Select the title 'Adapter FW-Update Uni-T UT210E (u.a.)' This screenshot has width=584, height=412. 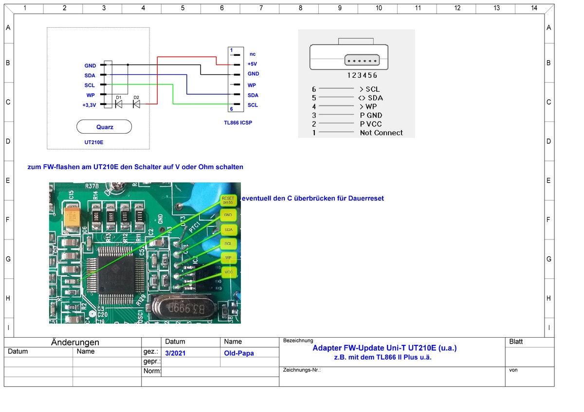tap(384, 348)
